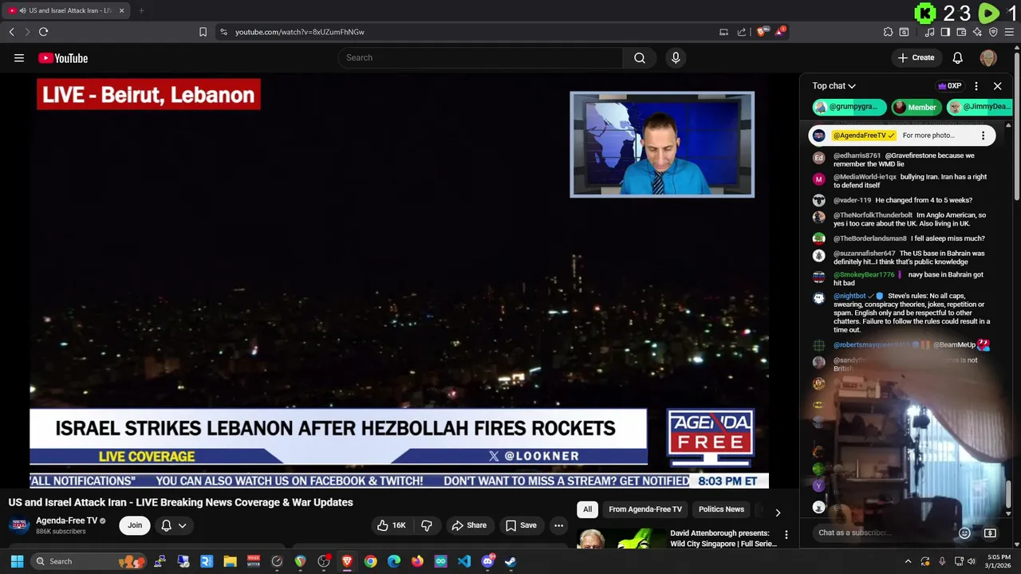
Task: Open Agenda-Free TV channel name link
Action: 66,521
